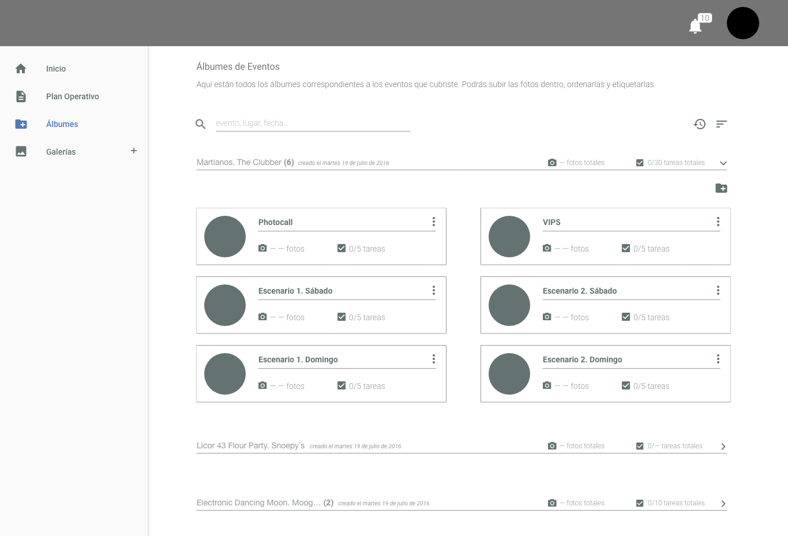Image resolution: width=788 pixels, height=536 pixels.
Task: Click the Plan Operativo document icon
Action: [x=21, y=96]
